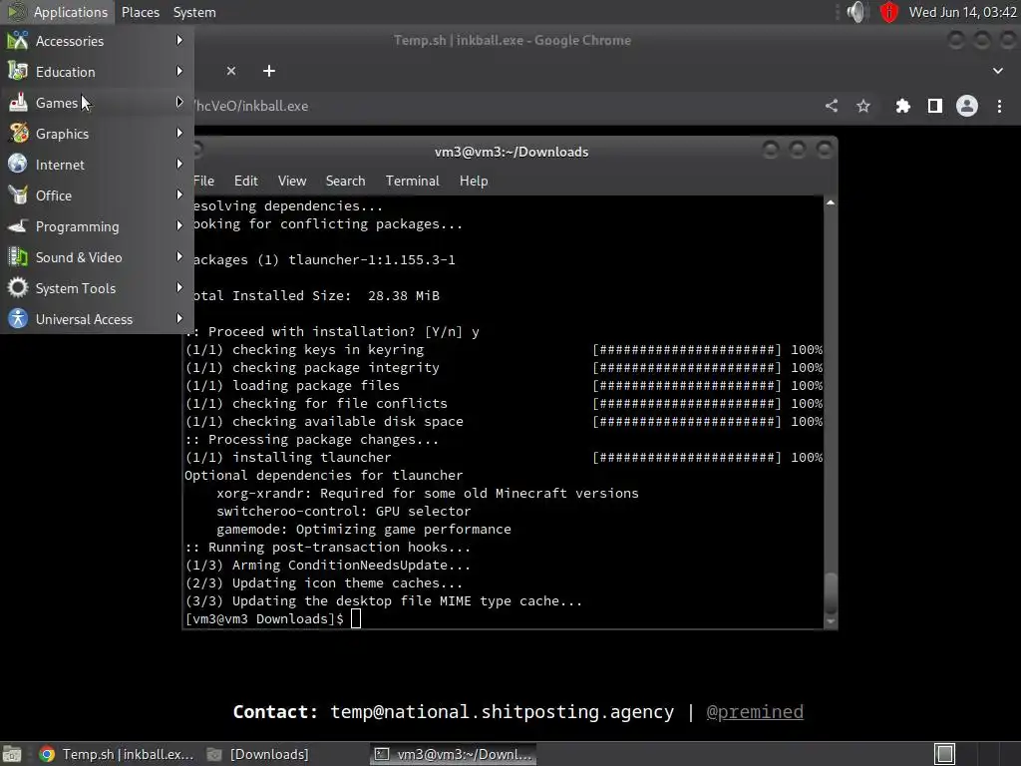
Task: Open the System menu
Action: coord(194,12)
